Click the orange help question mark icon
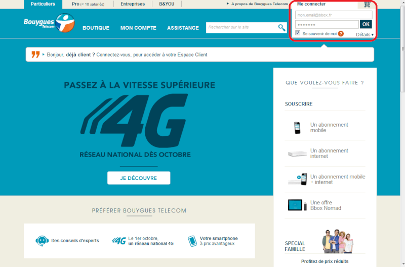 pos(341,34)
